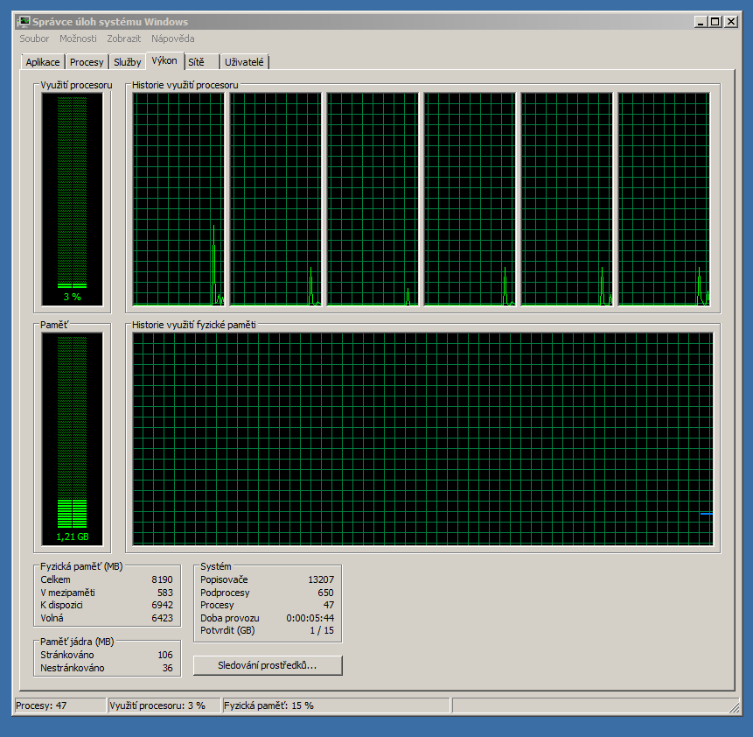This screenshot has width=753, height=737.
Task: Open the Soubor menu
Action: [x=34, y=39]
